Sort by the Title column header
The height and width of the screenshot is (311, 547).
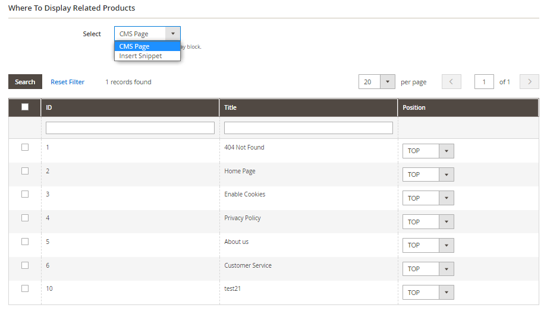coord(231,107)
